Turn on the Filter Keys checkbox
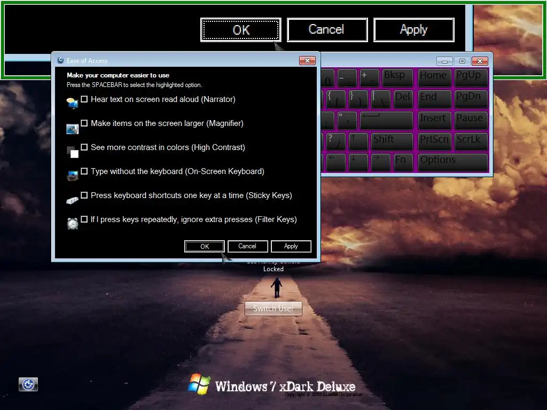The width and height of the screenshot is (547, 410). 84,219
